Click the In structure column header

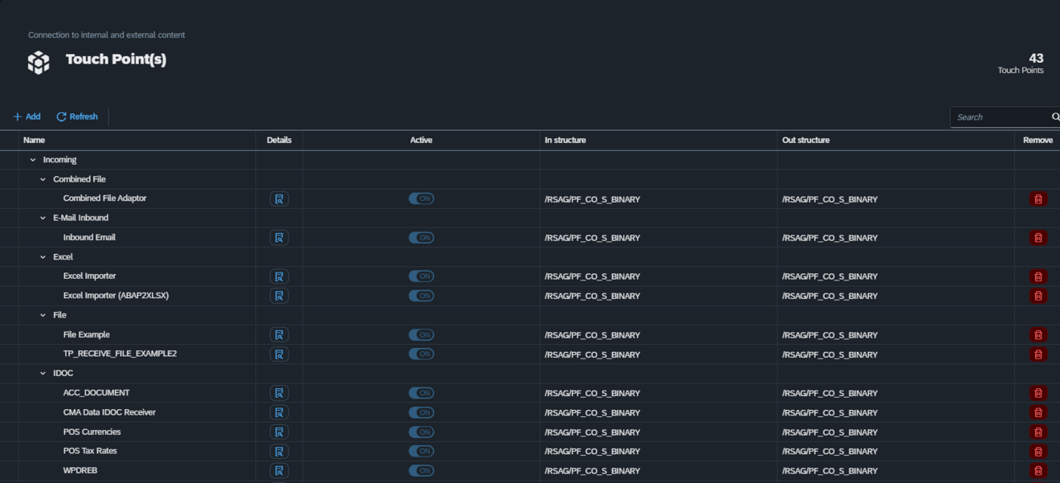click(x=565, y=140)
